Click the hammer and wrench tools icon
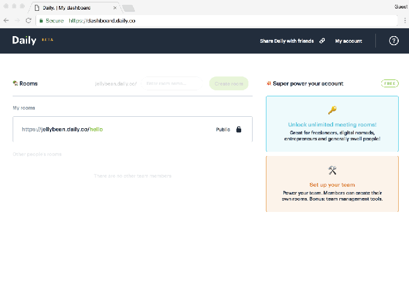This screenshot has width=409, height=283. (332, 170)
